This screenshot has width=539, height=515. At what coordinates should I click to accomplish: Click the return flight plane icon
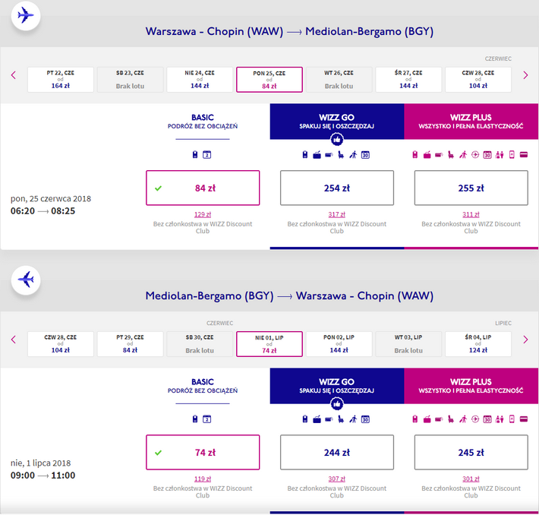[26, 280]
